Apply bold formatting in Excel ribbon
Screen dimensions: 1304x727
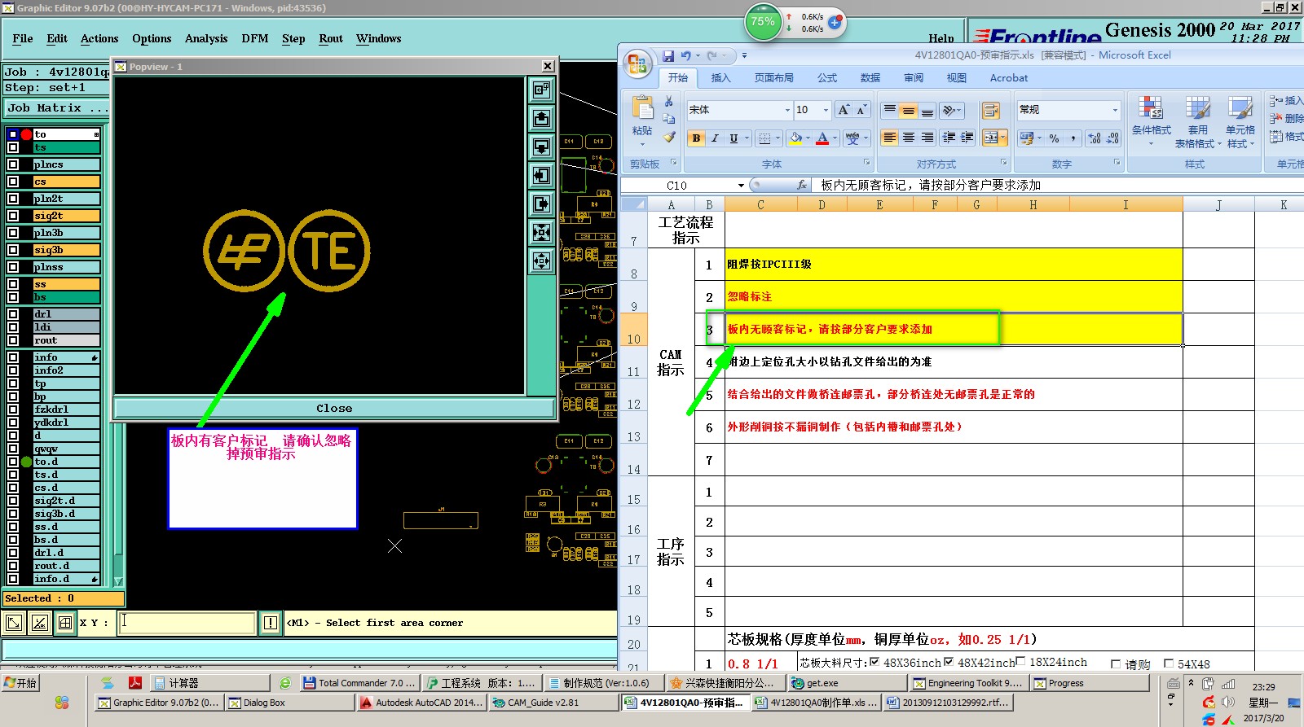coord(696,138)
